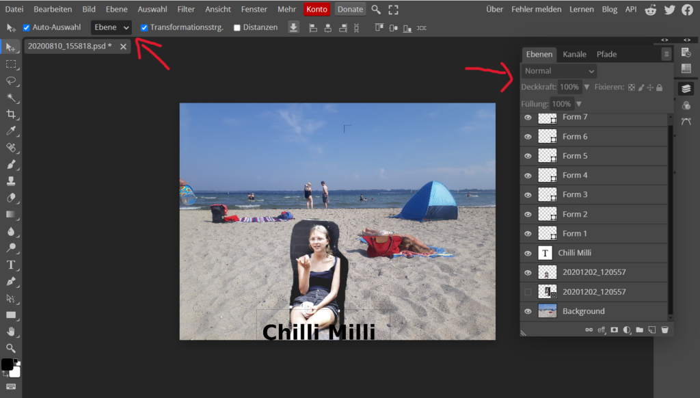
Task: Collapse the layers panel column arrows
Action: click(x=664, y=40)
